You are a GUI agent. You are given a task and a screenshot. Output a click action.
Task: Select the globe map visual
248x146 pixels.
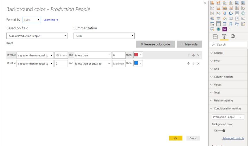pyautogui.click(x=243, y=13)
